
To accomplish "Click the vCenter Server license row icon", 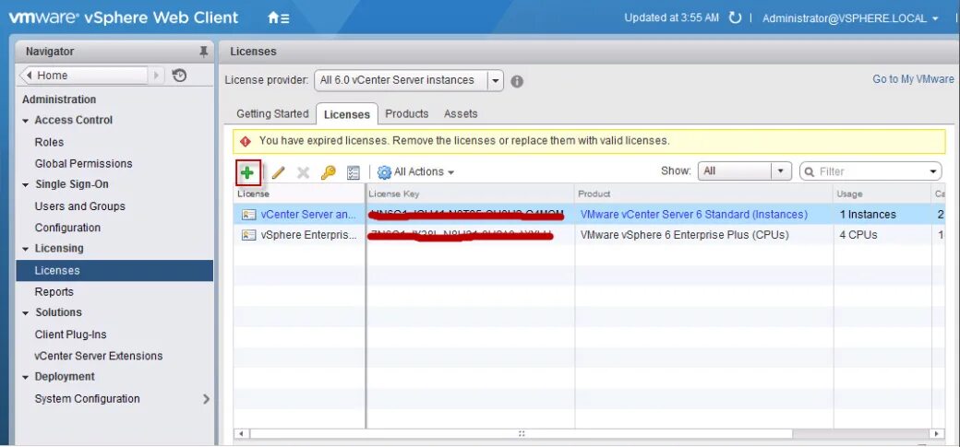I will tap(248, 215).
